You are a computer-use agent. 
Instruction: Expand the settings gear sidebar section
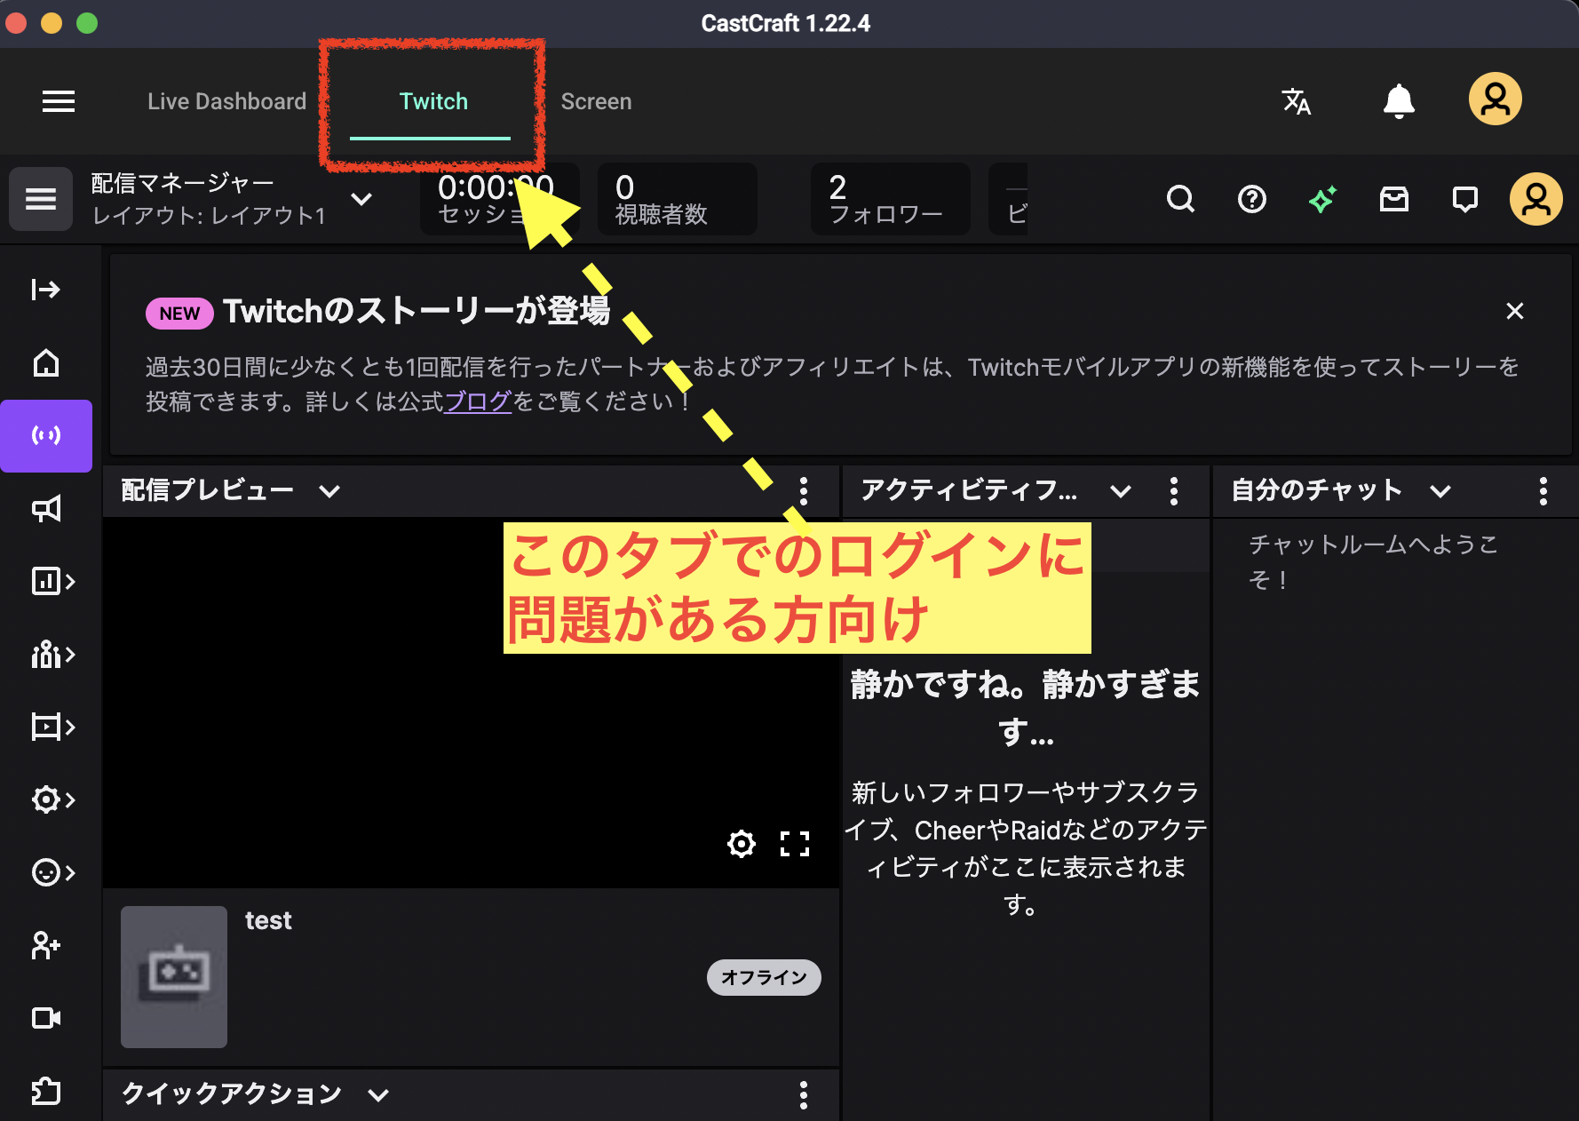pyautogui.click(x=53, y=799)
